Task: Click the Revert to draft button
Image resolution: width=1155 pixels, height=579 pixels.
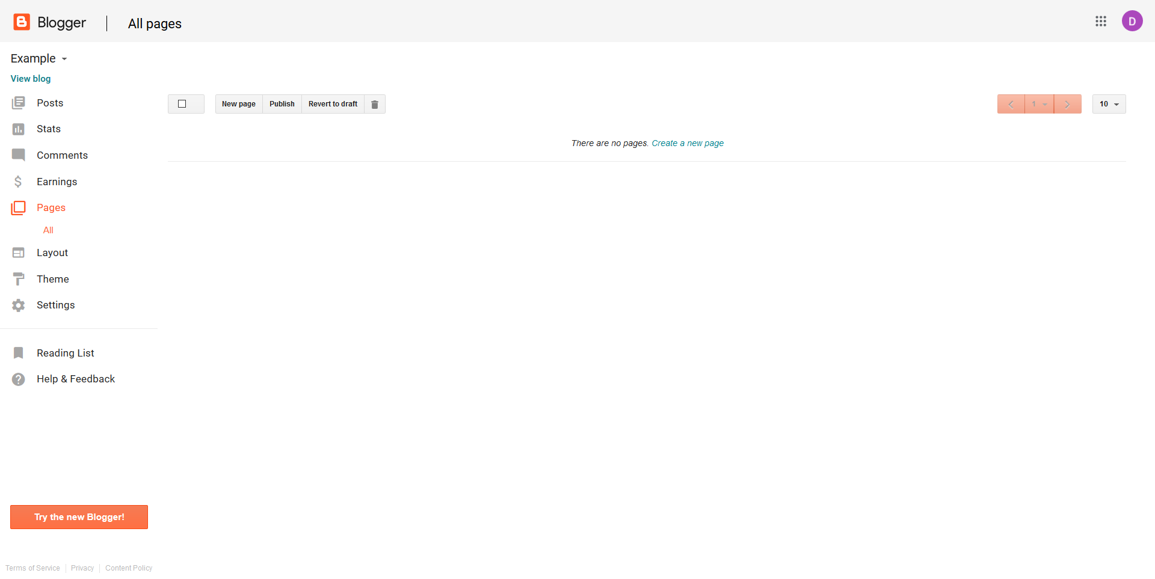Action: [x=333, y=104]
